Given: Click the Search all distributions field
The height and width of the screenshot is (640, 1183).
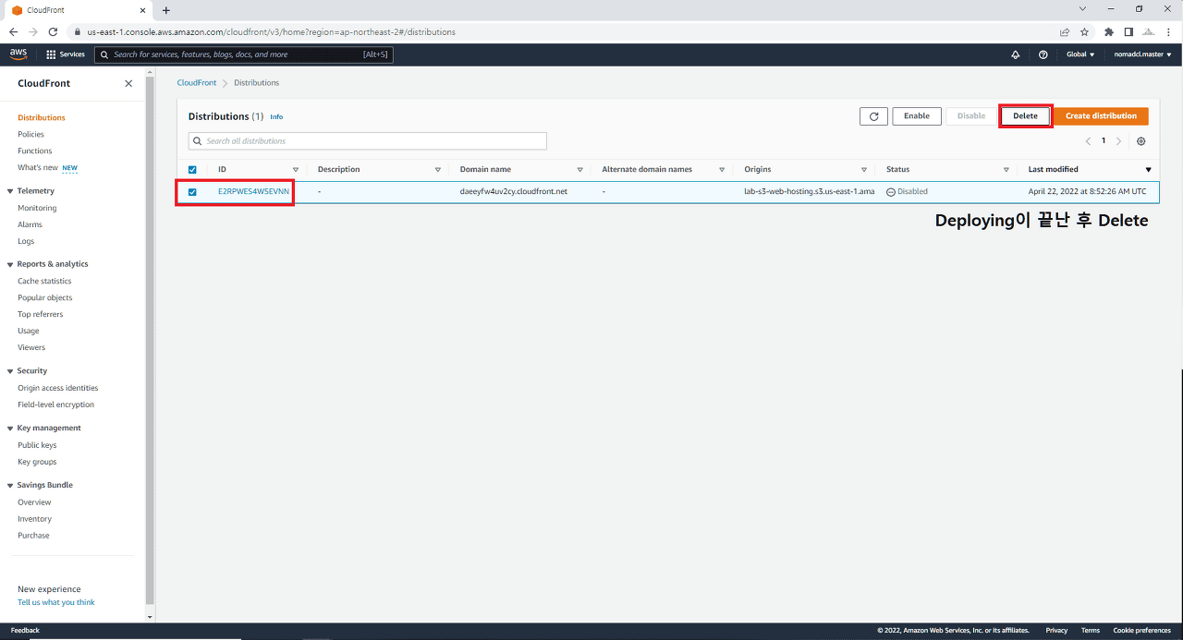Looking at the screenshot, I should point(368,141).
